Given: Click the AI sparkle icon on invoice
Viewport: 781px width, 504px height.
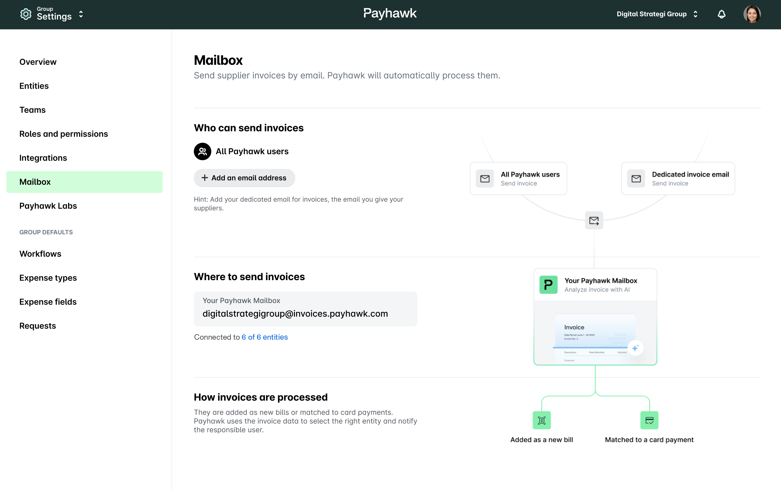Looking at the screenshot, I should 635,348.
